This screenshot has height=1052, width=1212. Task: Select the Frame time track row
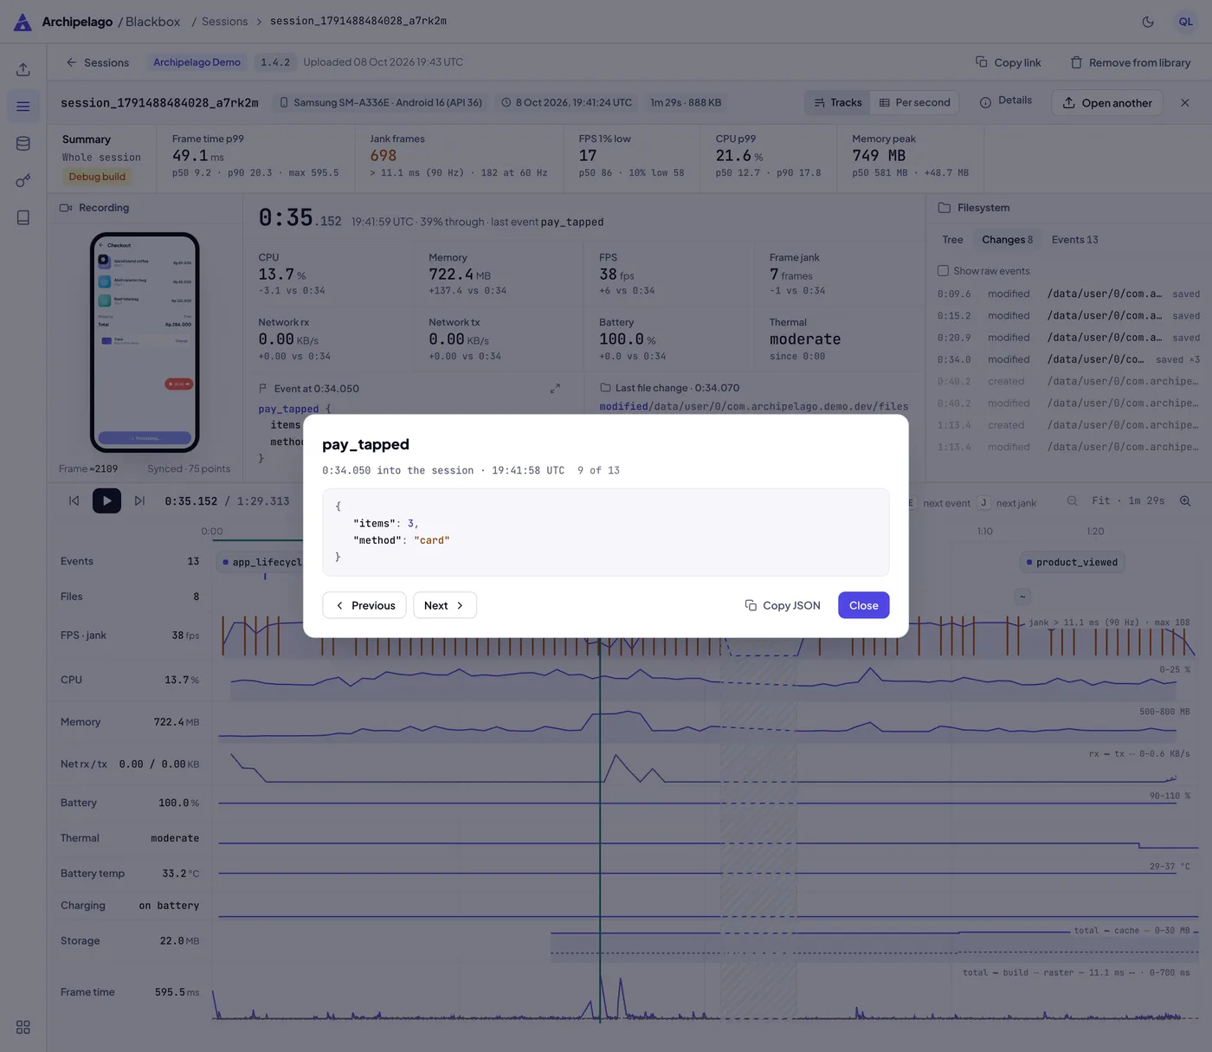point(130,992)
